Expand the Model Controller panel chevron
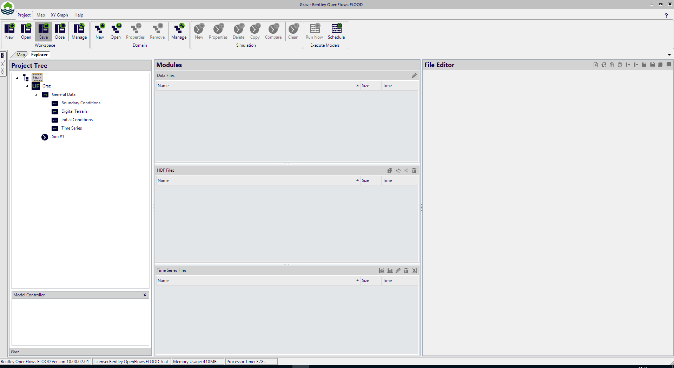This screenshot has width=674, height=368. 145,295
